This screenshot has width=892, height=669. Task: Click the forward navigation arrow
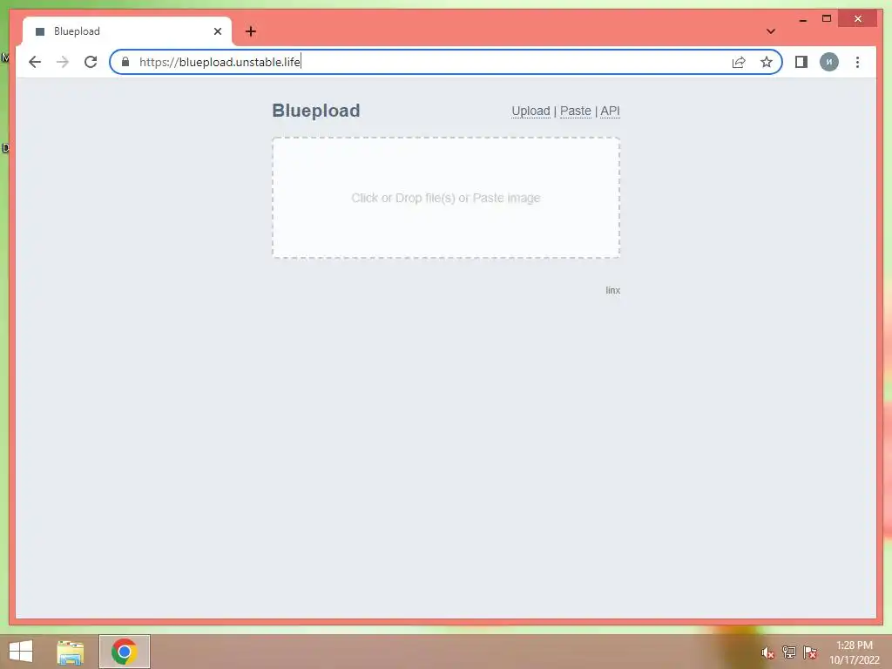(x=63, y=62)
